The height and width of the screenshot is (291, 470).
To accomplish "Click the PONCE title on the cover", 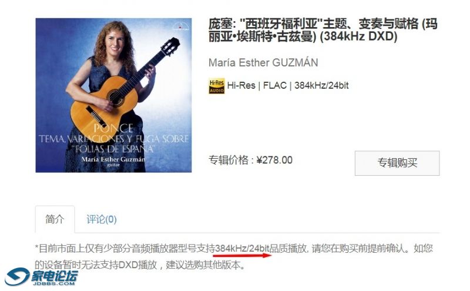I will click(113, 128).
